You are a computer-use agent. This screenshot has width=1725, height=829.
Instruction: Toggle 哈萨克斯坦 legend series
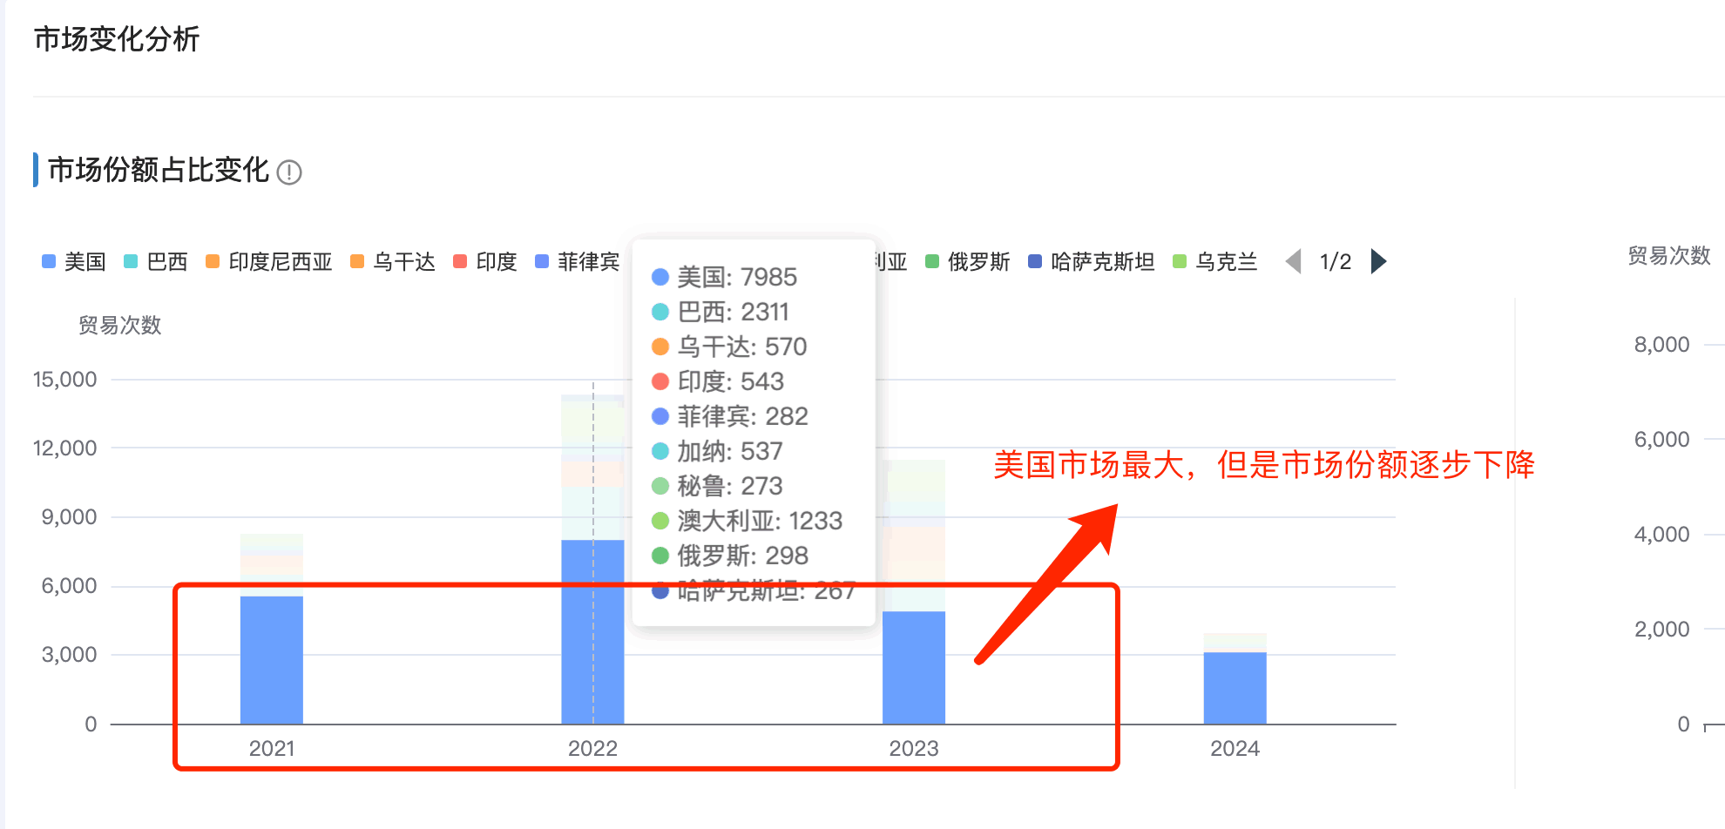[x=1092, y=261]
